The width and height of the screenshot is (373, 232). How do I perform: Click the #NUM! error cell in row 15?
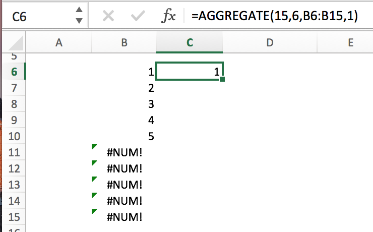pos(125,217)
